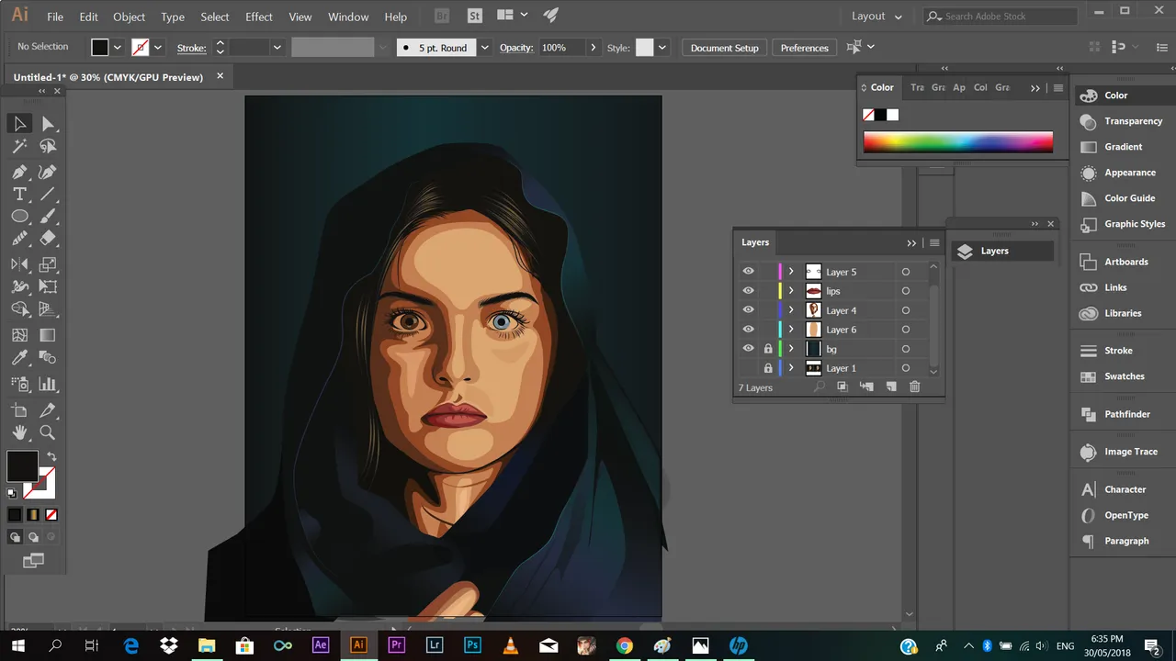
Task: Select the None swatch in Color panel
Action: point(869,115)
